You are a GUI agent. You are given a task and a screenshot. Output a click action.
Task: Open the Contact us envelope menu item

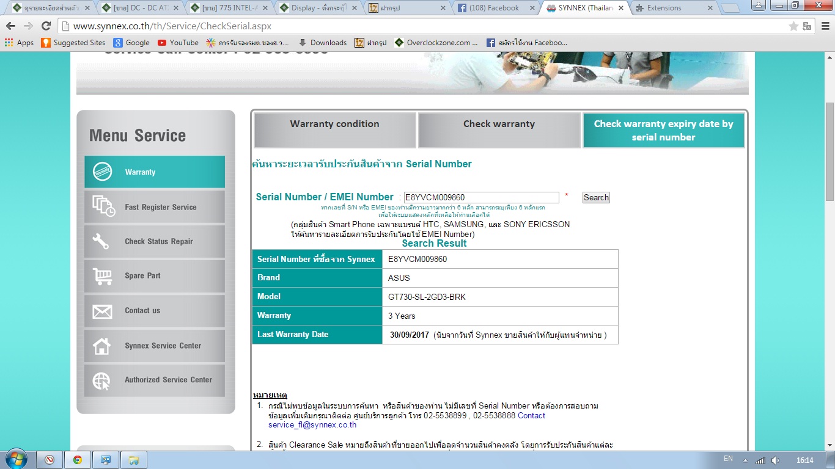point(155,311)
